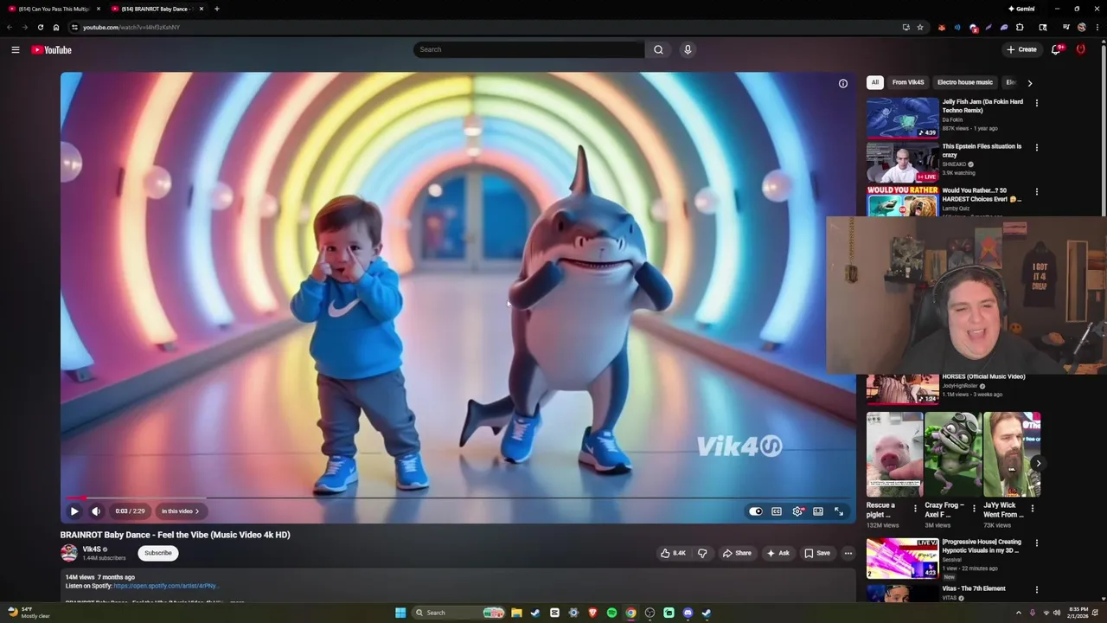Click the browser home button
Viewport: 1107px width, 623px height.
click(x=56, y=27)
